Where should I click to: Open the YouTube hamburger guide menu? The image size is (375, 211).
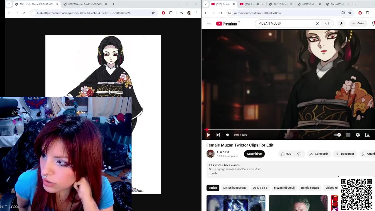(209, 23)
